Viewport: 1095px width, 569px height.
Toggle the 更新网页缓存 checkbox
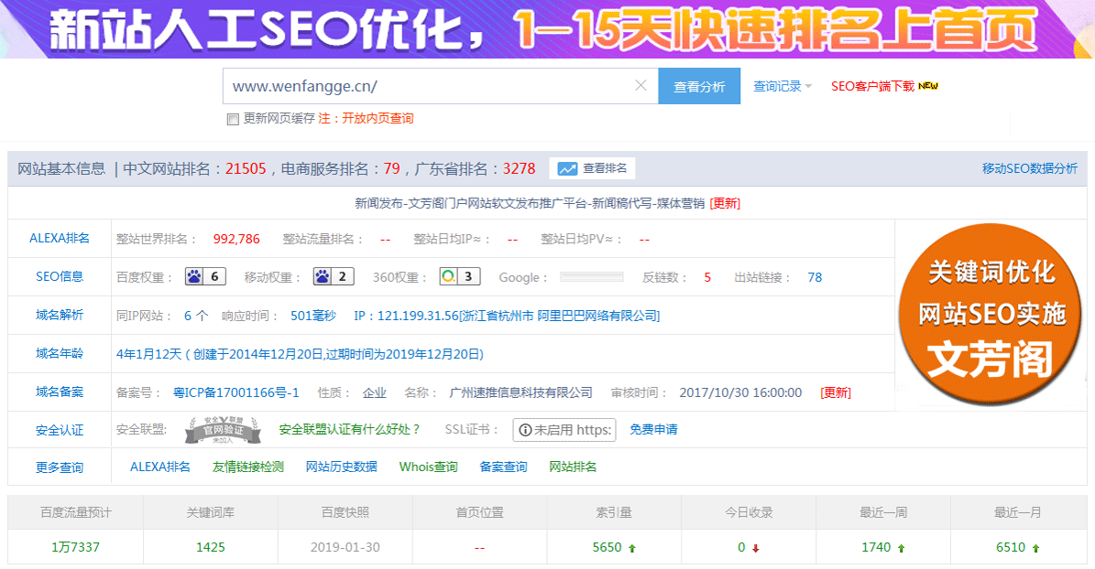(x=234, y=119)
